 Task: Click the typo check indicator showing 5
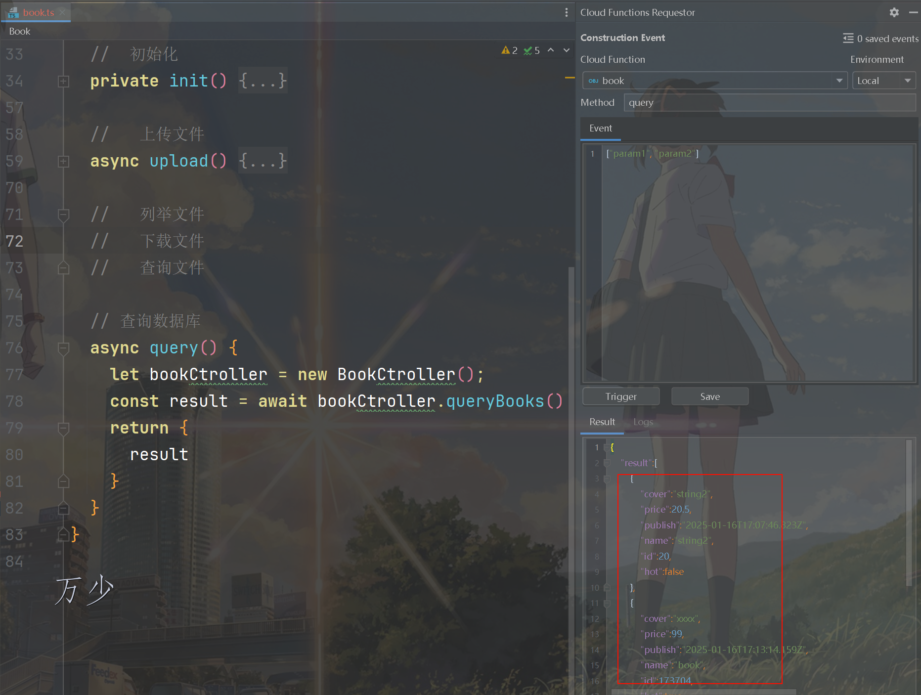(532, 50)
